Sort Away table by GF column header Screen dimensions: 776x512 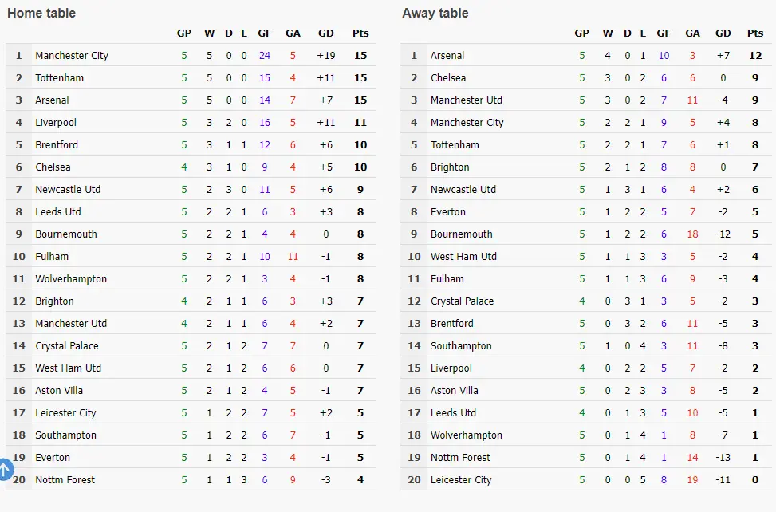(x=664, y=33)
